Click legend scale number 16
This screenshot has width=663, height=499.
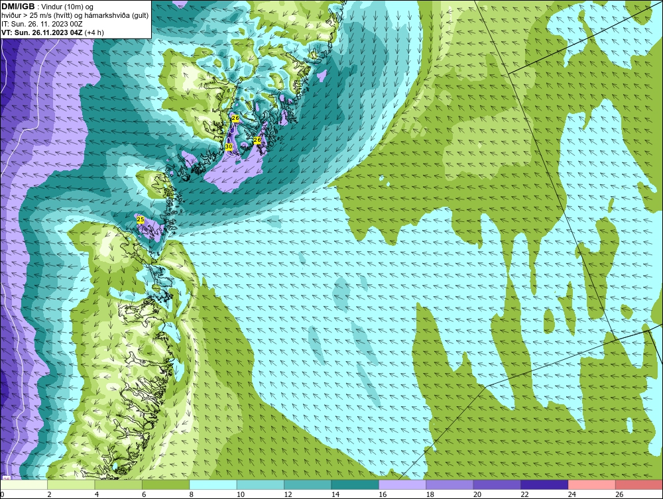tap(383, 494)
